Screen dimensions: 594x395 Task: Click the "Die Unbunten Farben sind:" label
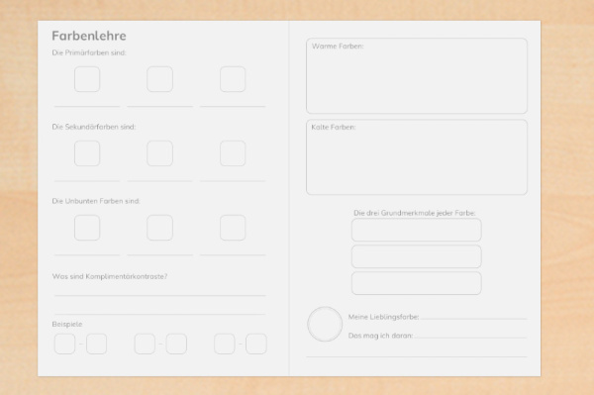(96, 201)
